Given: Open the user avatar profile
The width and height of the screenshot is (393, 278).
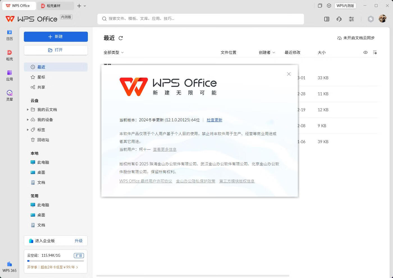Looking at the screenshot, I should click(382, 19).
